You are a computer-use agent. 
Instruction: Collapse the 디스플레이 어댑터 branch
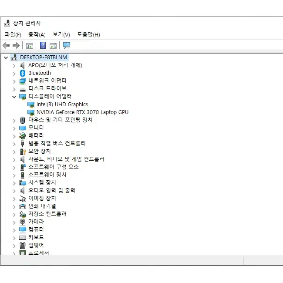point(14,97)
